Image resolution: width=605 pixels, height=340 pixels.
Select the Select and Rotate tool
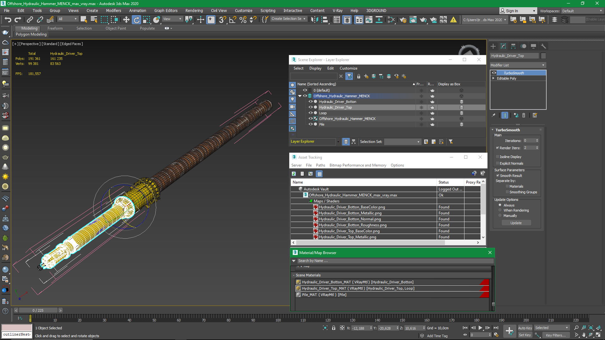click(136, 20)
